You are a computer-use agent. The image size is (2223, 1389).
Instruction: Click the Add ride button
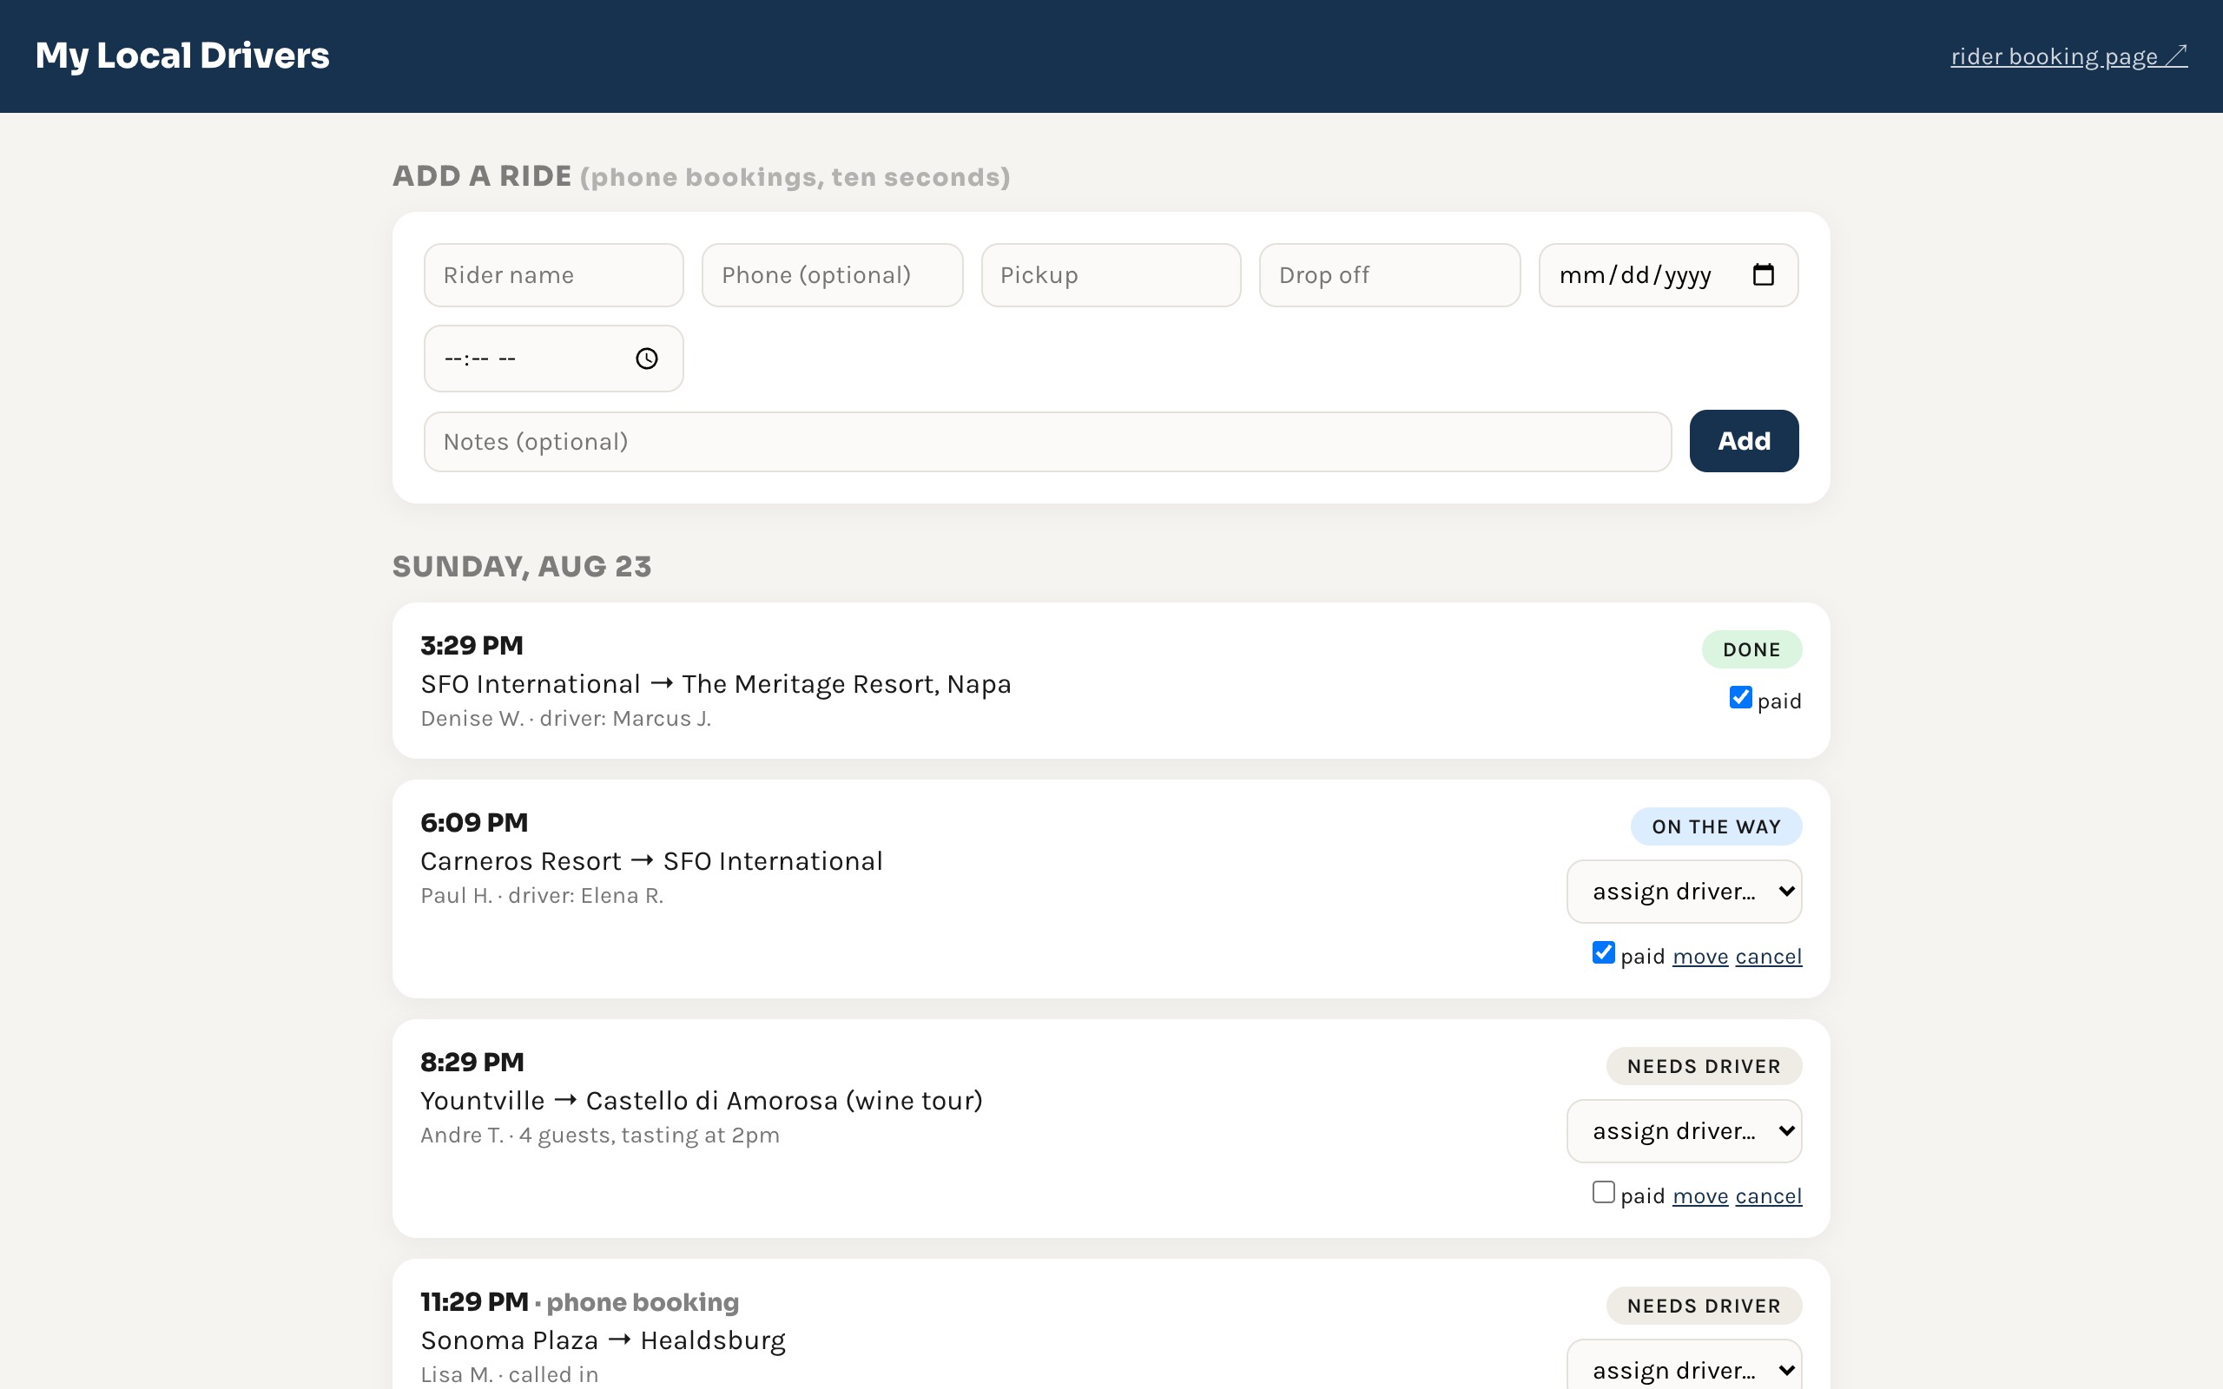click(1744, 441)
